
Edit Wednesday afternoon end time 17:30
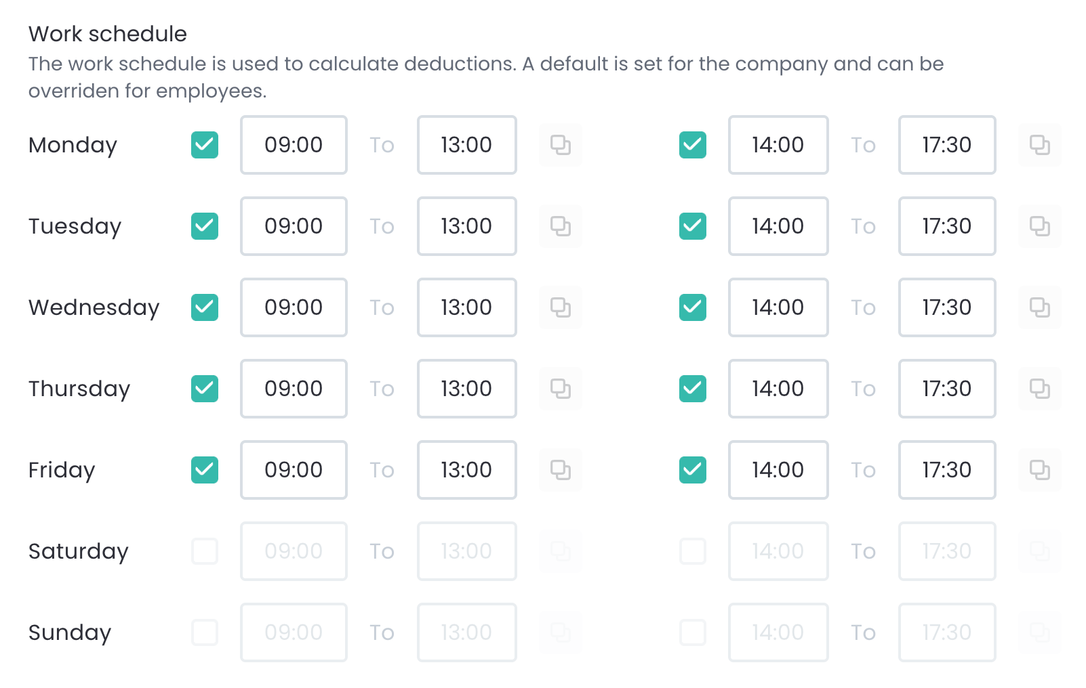[947, 307]
